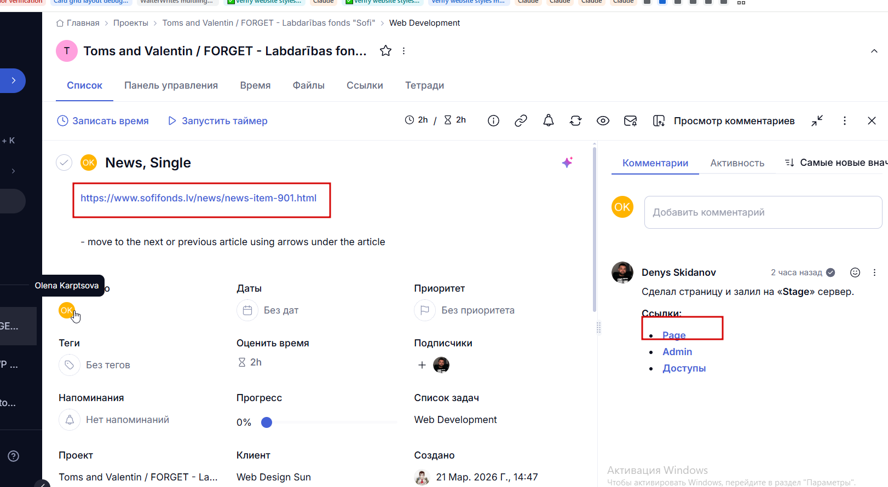Click Записать время button
This screenshot has height=487, width=888.
pyautogui.click(x=103, y=121)
